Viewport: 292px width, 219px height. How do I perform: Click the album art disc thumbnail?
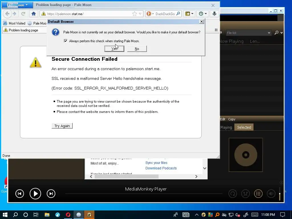[x=246, y=155]
